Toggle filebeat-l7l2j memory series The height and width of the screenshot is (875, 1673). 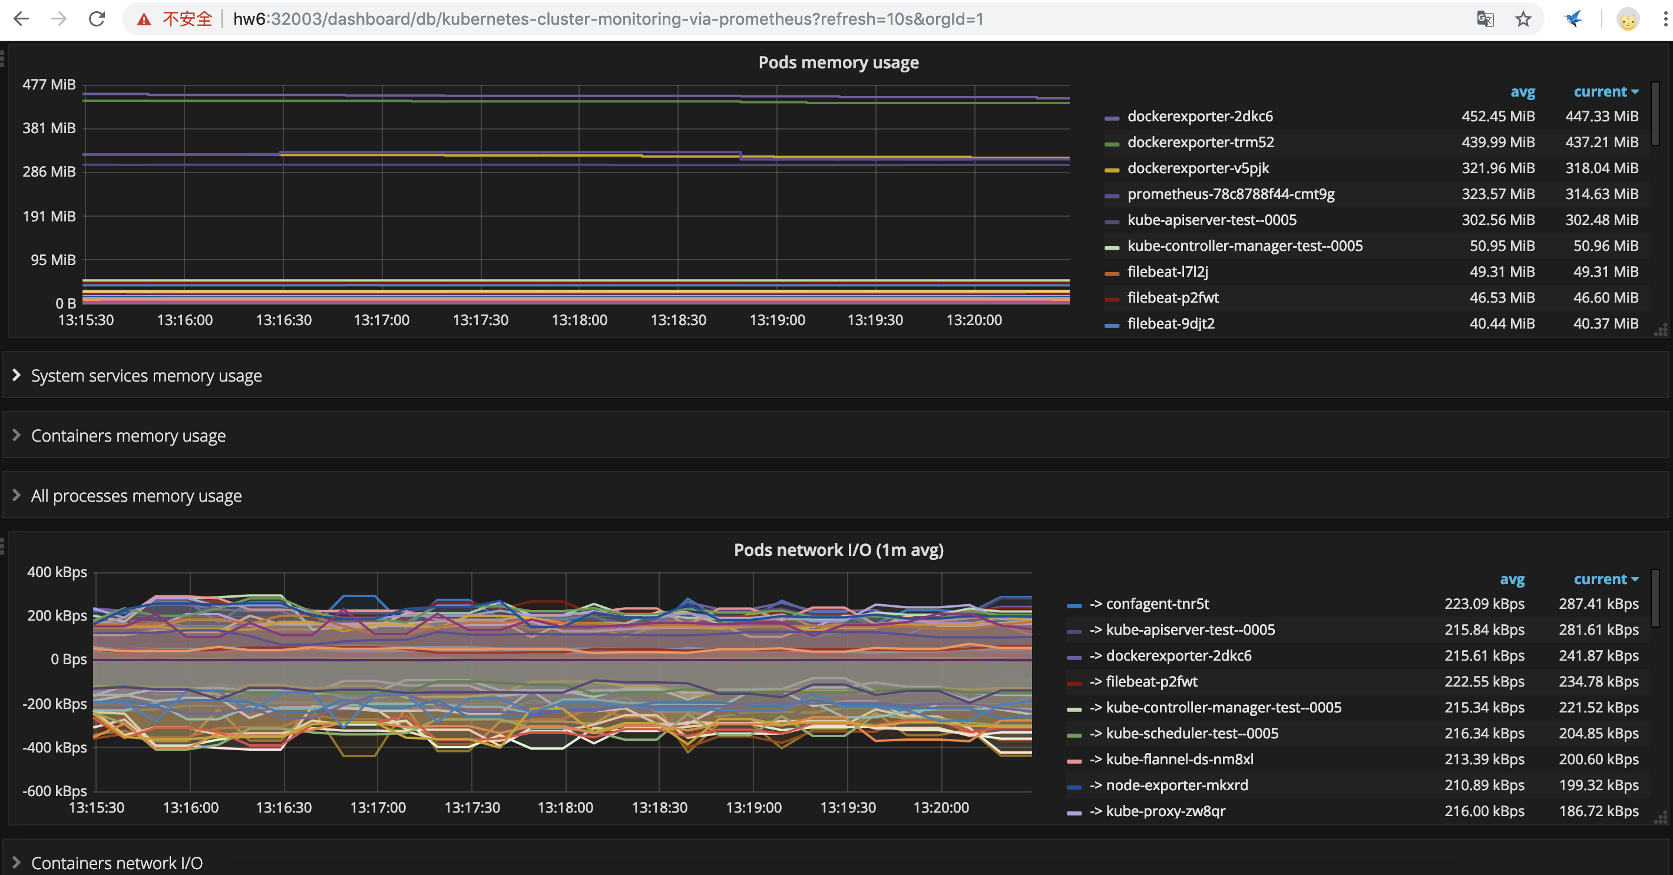point(1167,272)
